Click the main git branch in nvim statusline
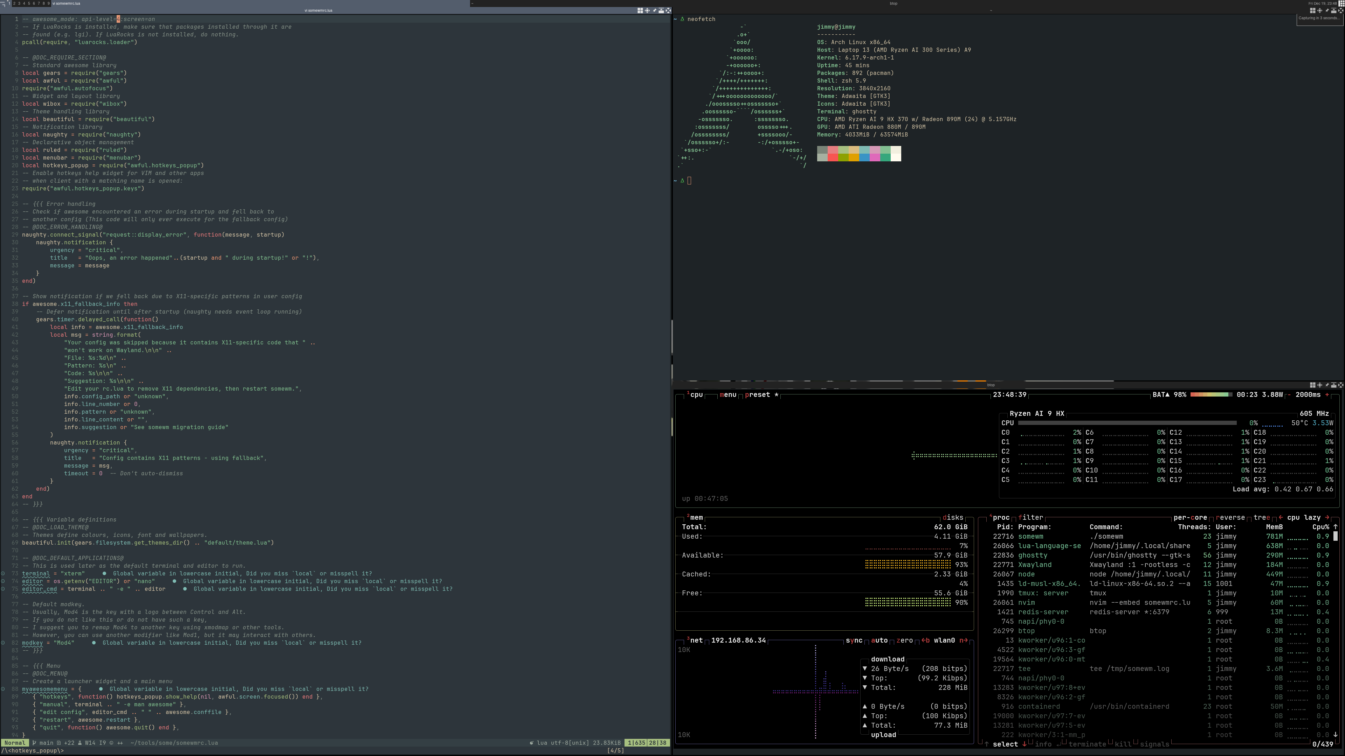1345x756 pixels. 43,743
